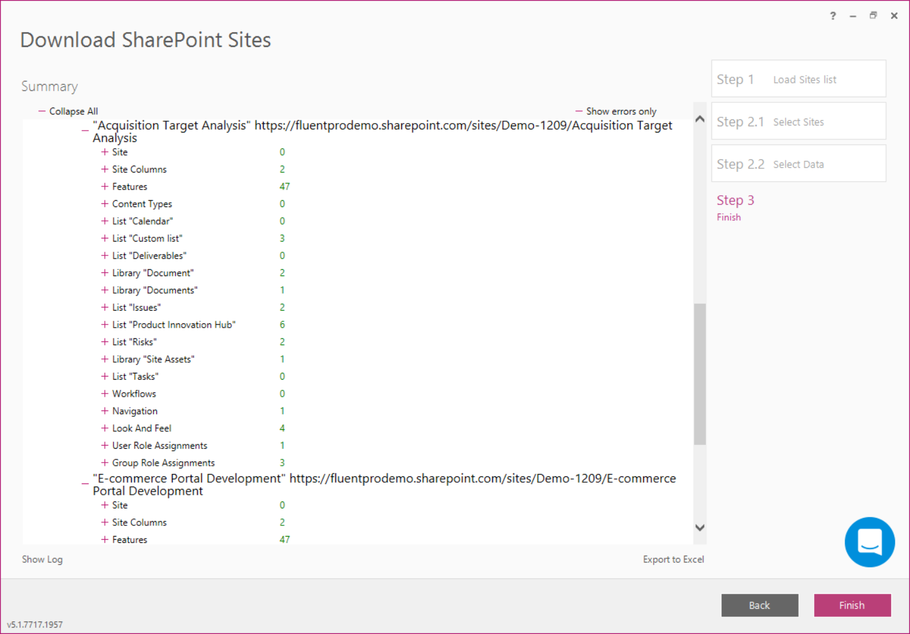The image size is (910, 634).
Task: Open the support chat bubble icon
Action: click(x=870, y=542)
